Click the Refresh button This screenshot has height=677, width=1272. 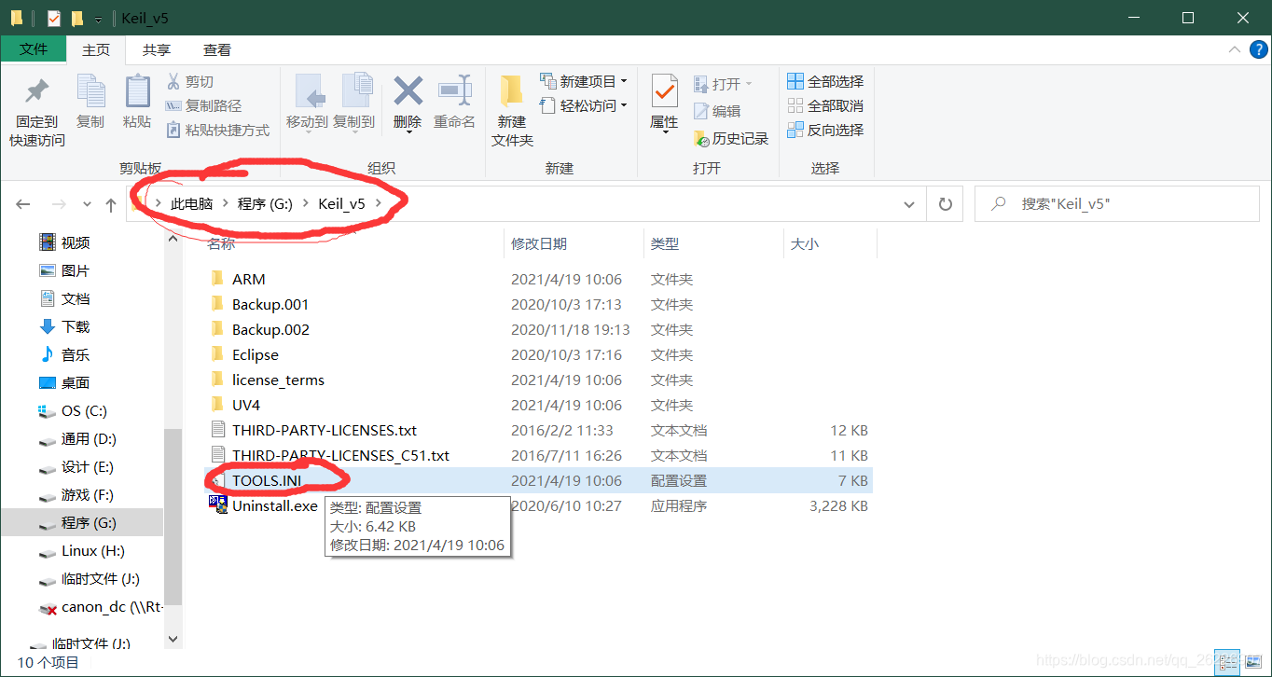coord(945,204)
